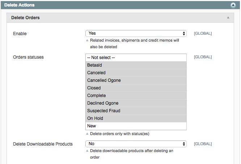The width and height of the screenshot is (241, 164).
Task: Collapse the Delete Actions section icon
Action: (233, 5)
